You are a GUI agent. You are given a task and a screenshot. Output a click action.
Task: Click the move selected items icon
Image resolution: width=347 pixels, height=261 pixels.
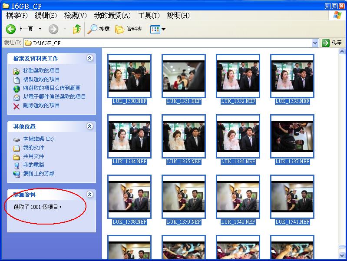point(17,71)
